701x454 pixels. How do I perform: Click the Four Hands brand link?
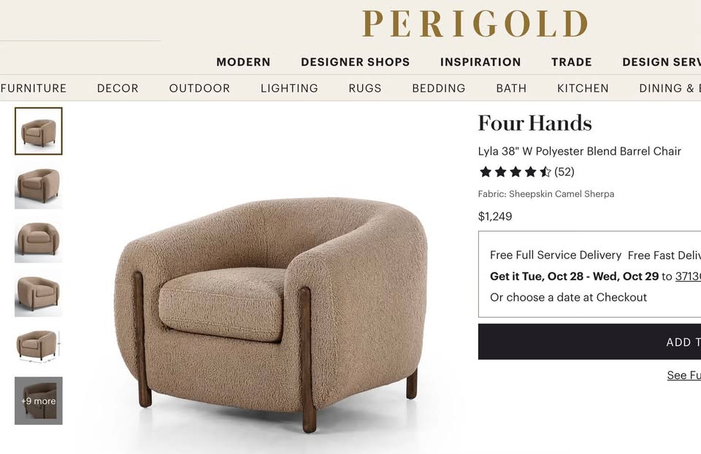[535, 123]
